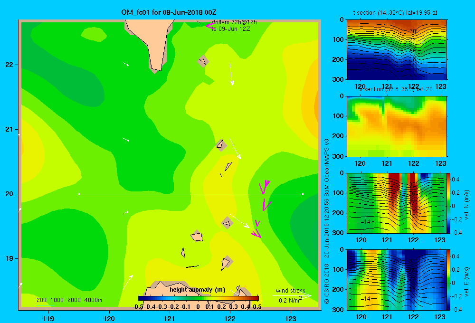Viewport: 475px width, 323px height.
Task: Click the vertical CSIRO BoM OceanMAPS copyright text
Action: point(327,221)
